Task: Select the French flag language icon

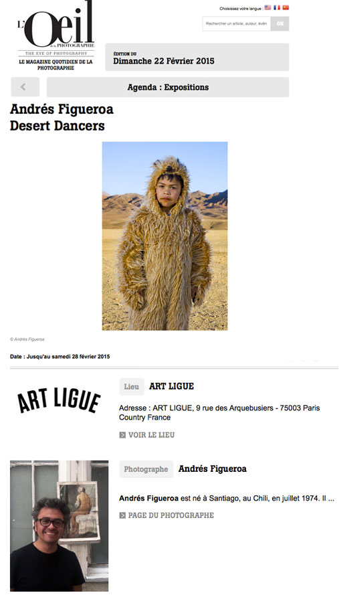Action: pyautogui.click(x=277, y=7)
